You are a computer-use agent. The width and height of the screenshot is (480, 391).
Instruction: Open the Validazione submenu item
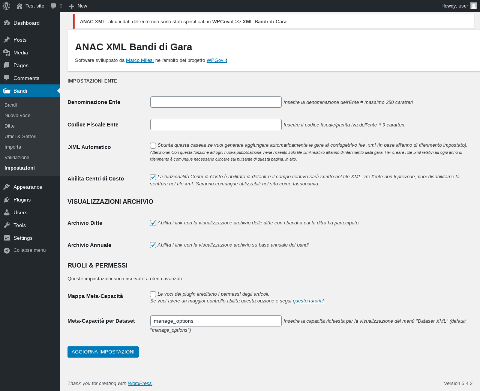17,157
